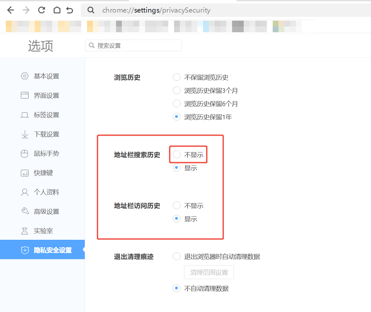Enable 退出浏览器时自动清理数据 option
371x312 pixels.
177,257
